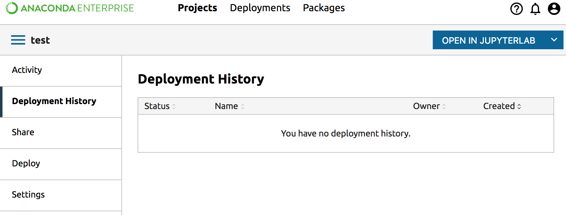Sort table by Created arrows icon
Viewport: 566px width, 215px height.
point(519,107)
